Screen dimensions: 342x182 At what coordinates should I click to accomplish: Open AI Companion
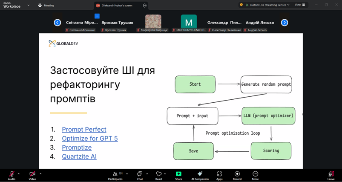200,174
